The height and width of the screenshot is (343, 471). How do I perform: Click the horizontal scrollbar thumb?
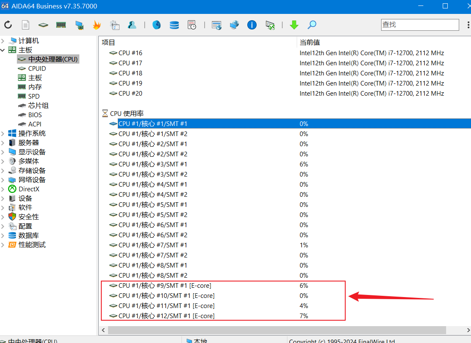[x=277, y=330]
